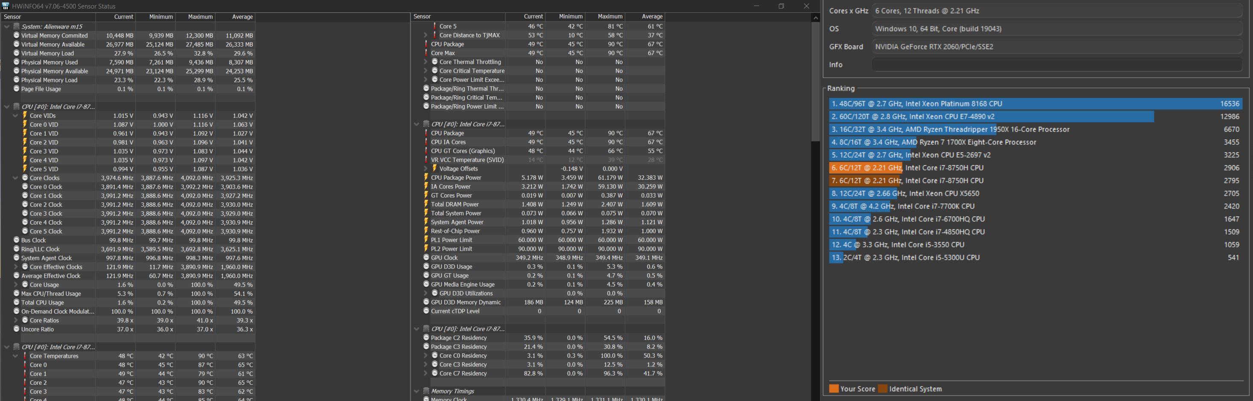Click the orange Your Score legend swatch
The width and height of the screenshot is (1253, 401).
834,389
